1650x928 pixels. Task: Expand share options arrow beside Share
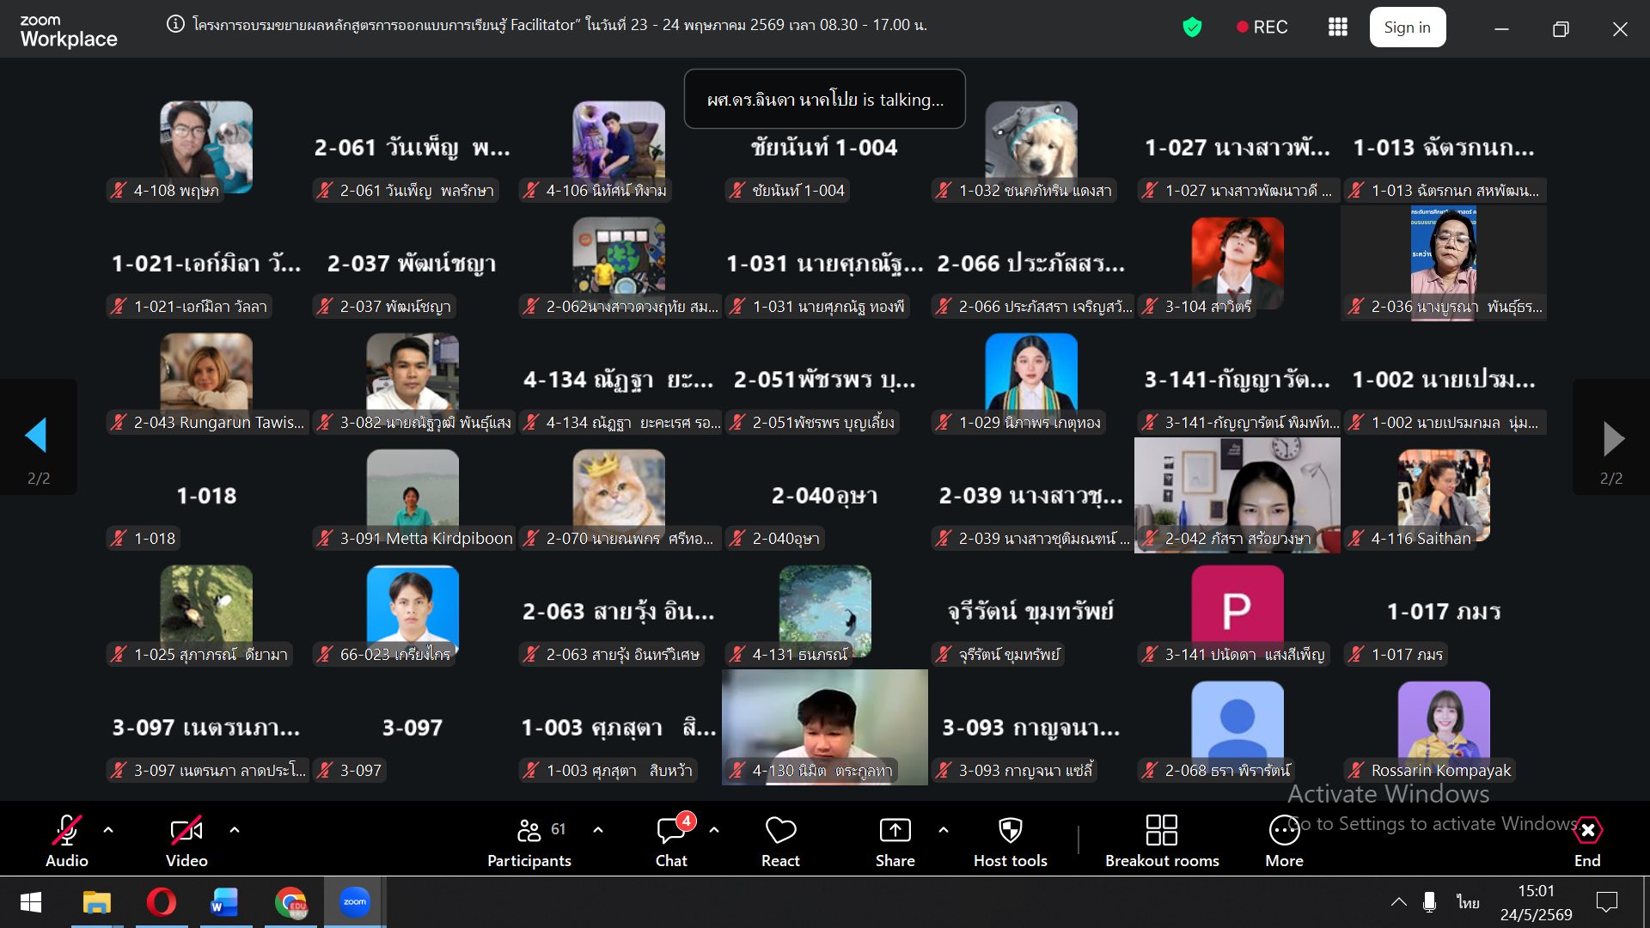click(944, 830)
